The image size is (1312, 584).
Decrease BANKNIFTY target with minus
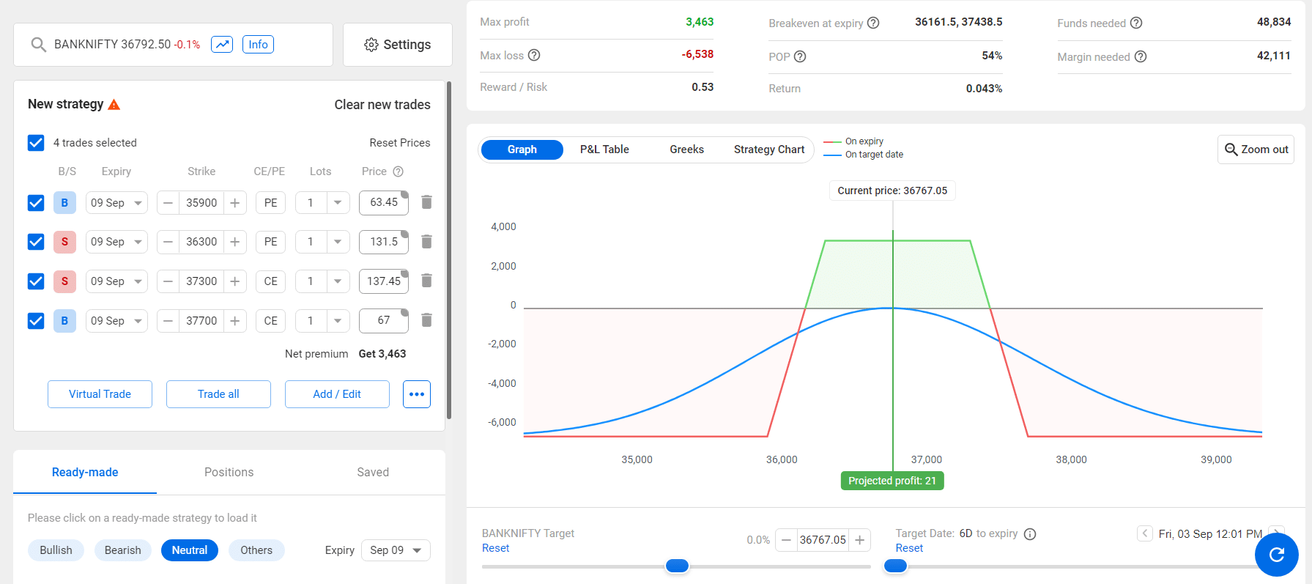[x=786, y=540]
